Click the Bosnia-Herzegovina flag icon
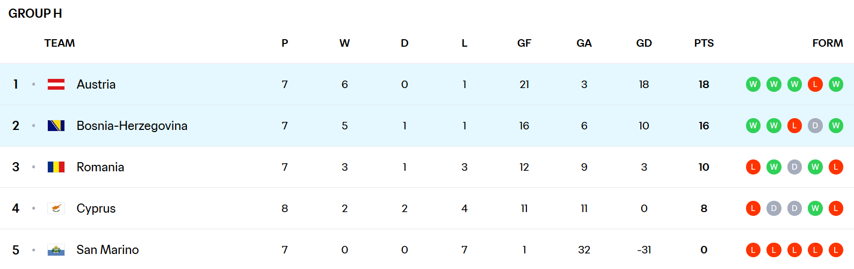The image size is (854, 269). [56, 126]
